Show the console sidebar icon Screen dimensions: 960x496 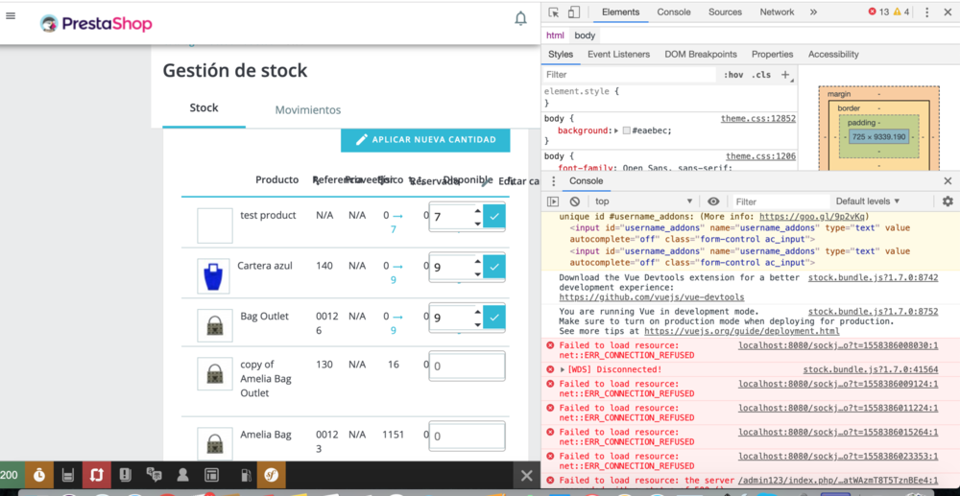click(553, 201)
